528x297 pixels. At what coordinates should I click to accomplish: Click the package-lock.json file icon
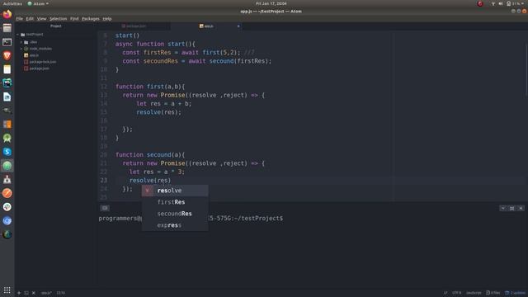[26, 62]
